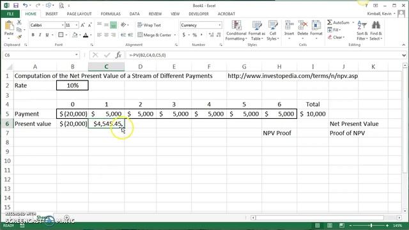Collapse the ribbon

[x=404, y=45]
